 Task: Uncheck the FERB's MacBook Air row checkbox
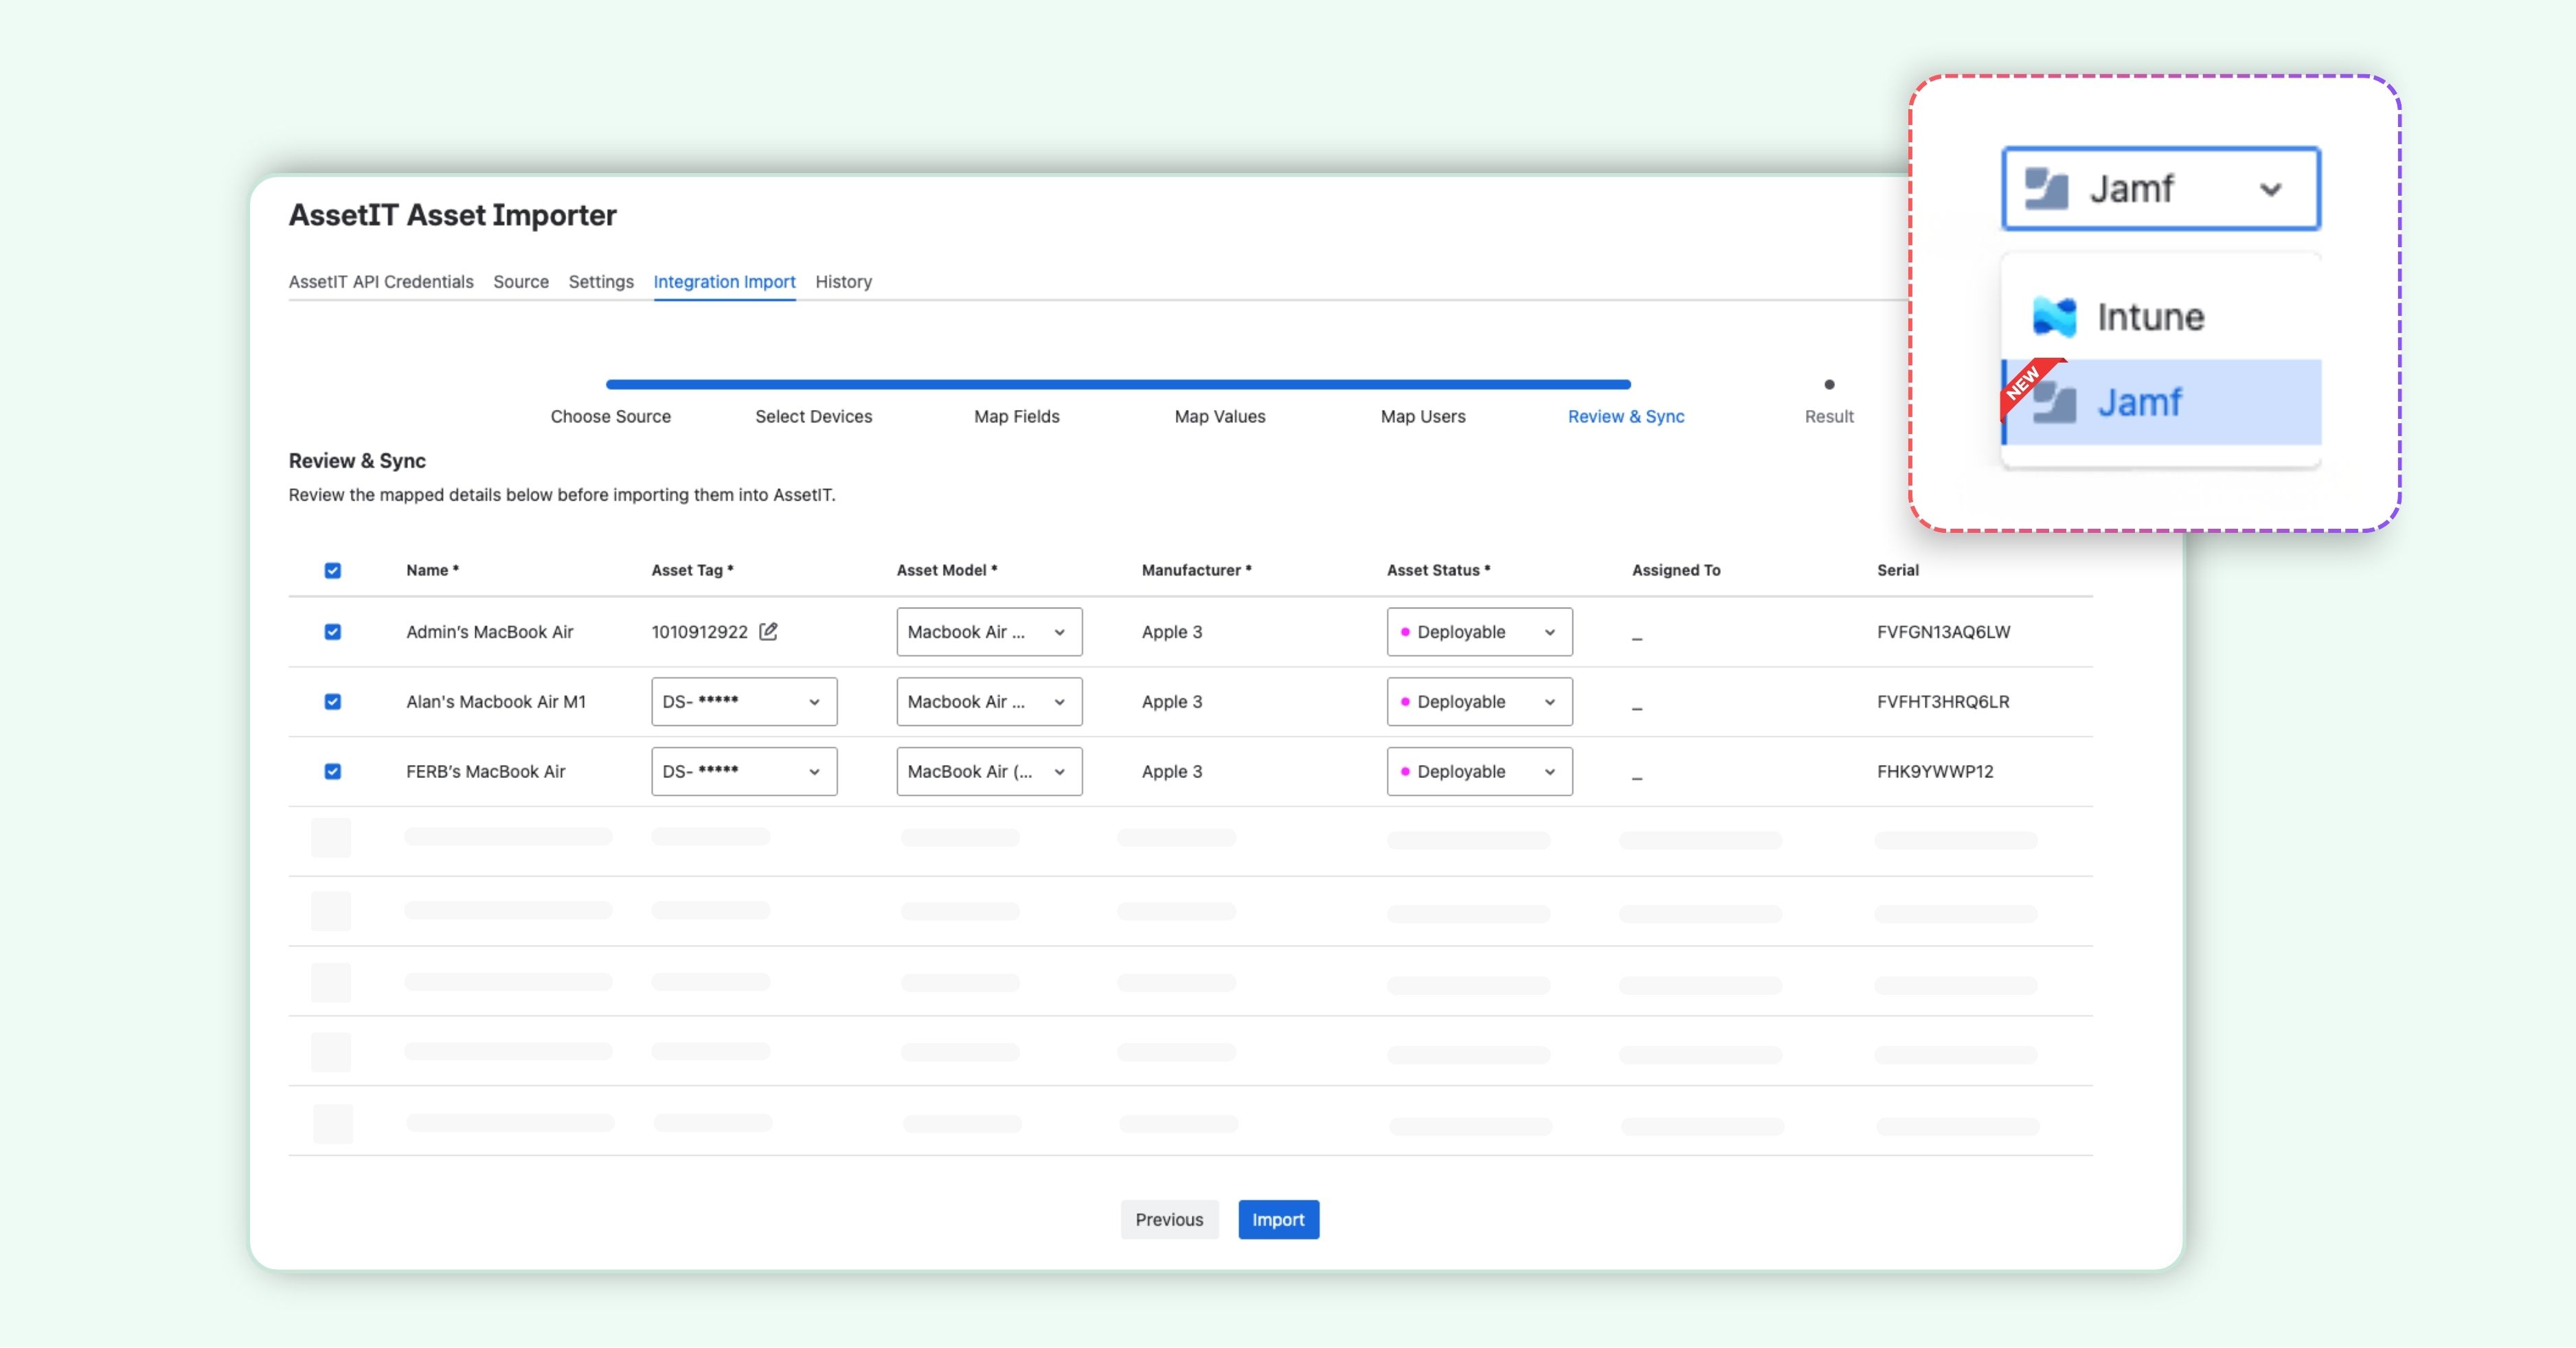(333, 772)
